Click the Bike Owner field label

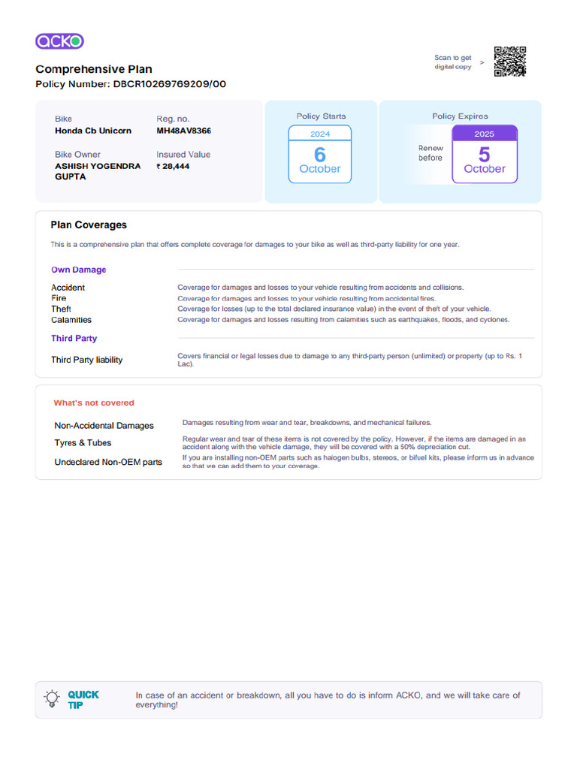pyautogui.click(x=77, y=155)
